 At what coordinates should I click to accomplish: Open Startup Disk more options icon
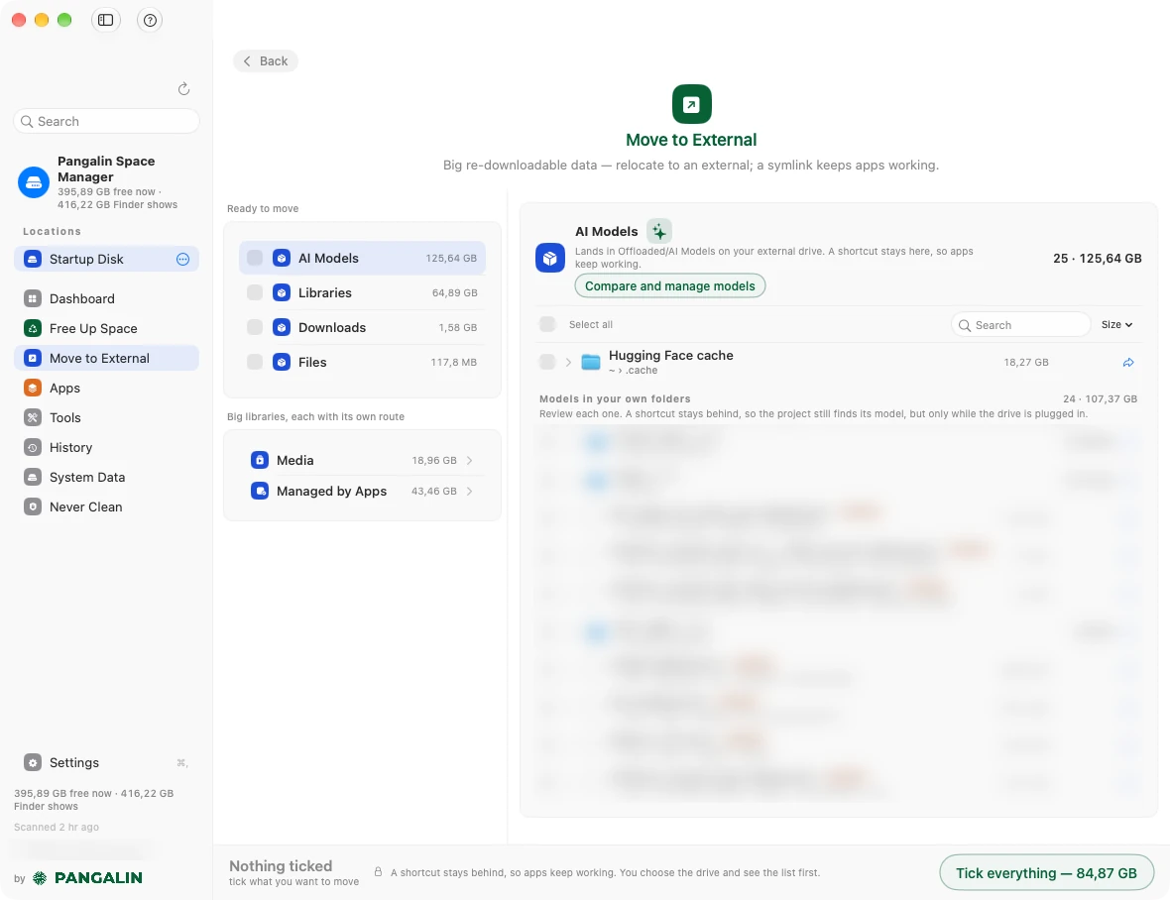(x=182, y=260)
